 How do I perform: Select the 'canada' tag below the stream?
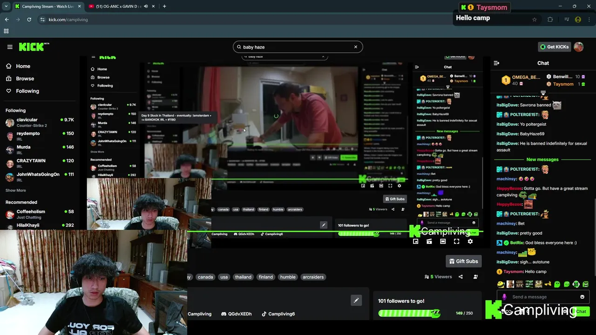[x=205, y=277]
